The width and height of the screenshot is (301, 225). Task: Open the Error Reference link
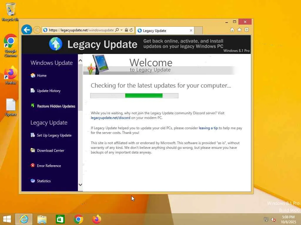pos(49,166)
